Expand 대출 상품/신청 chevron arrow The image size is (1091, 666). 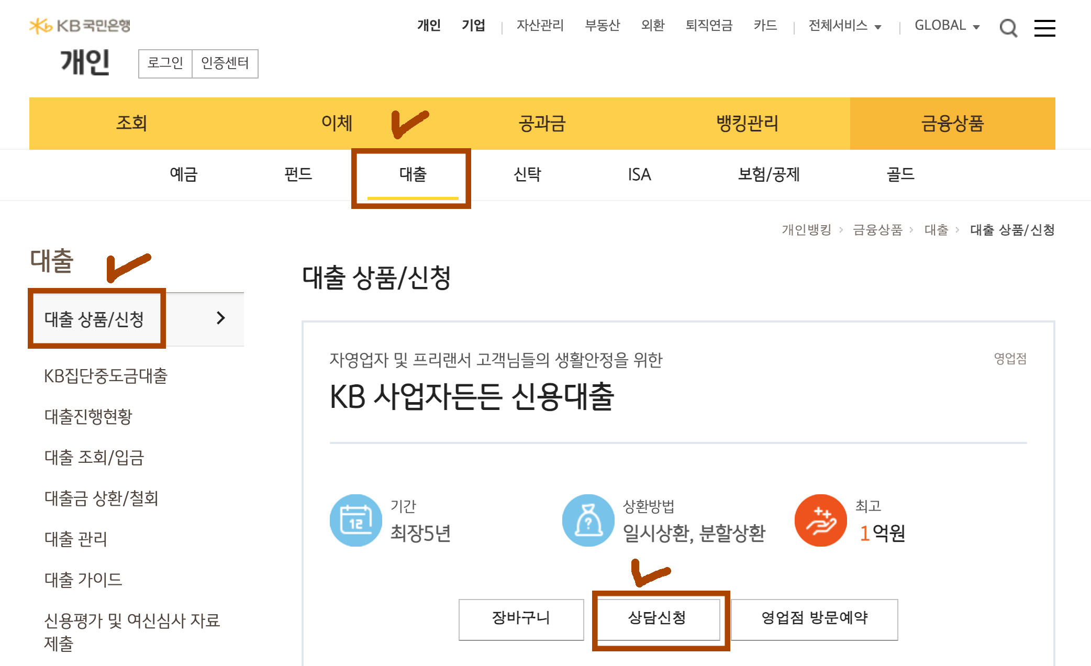point(220,318)
